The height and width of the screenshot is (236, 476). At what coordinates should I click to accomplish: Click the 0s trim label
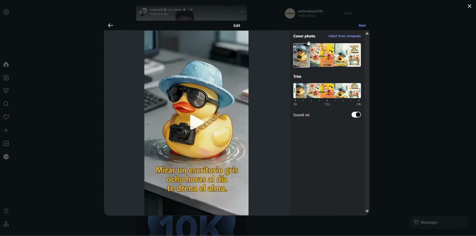coord(295,104)
